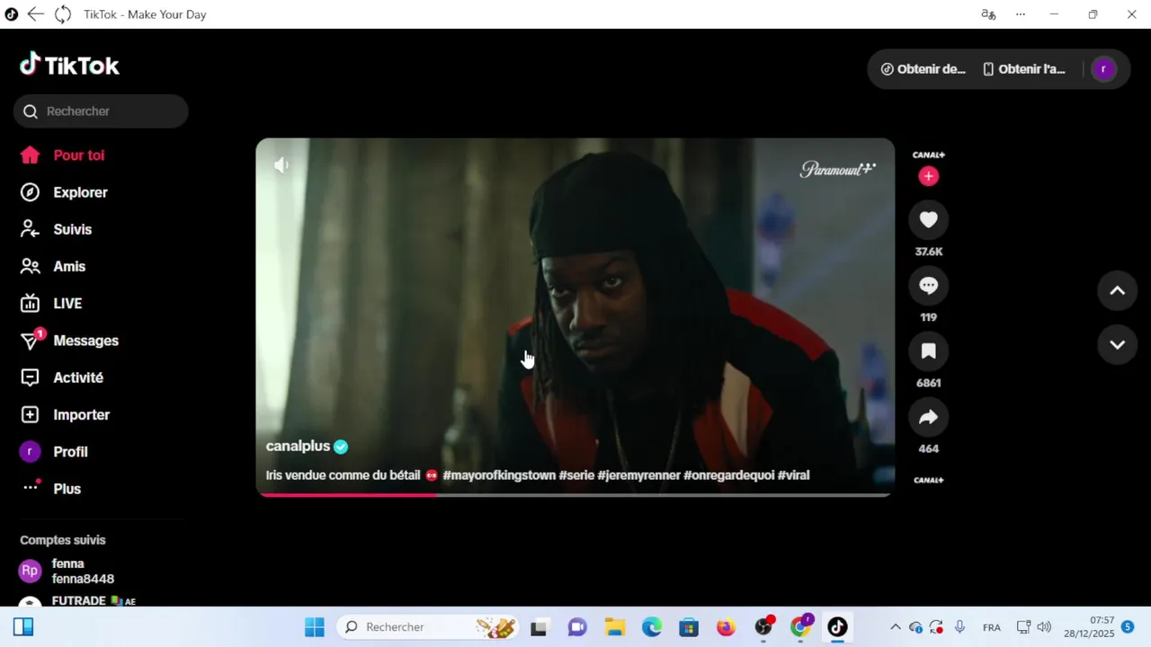
Task: Open File Explorer from the taskbar
Action: tap(614, 627)
